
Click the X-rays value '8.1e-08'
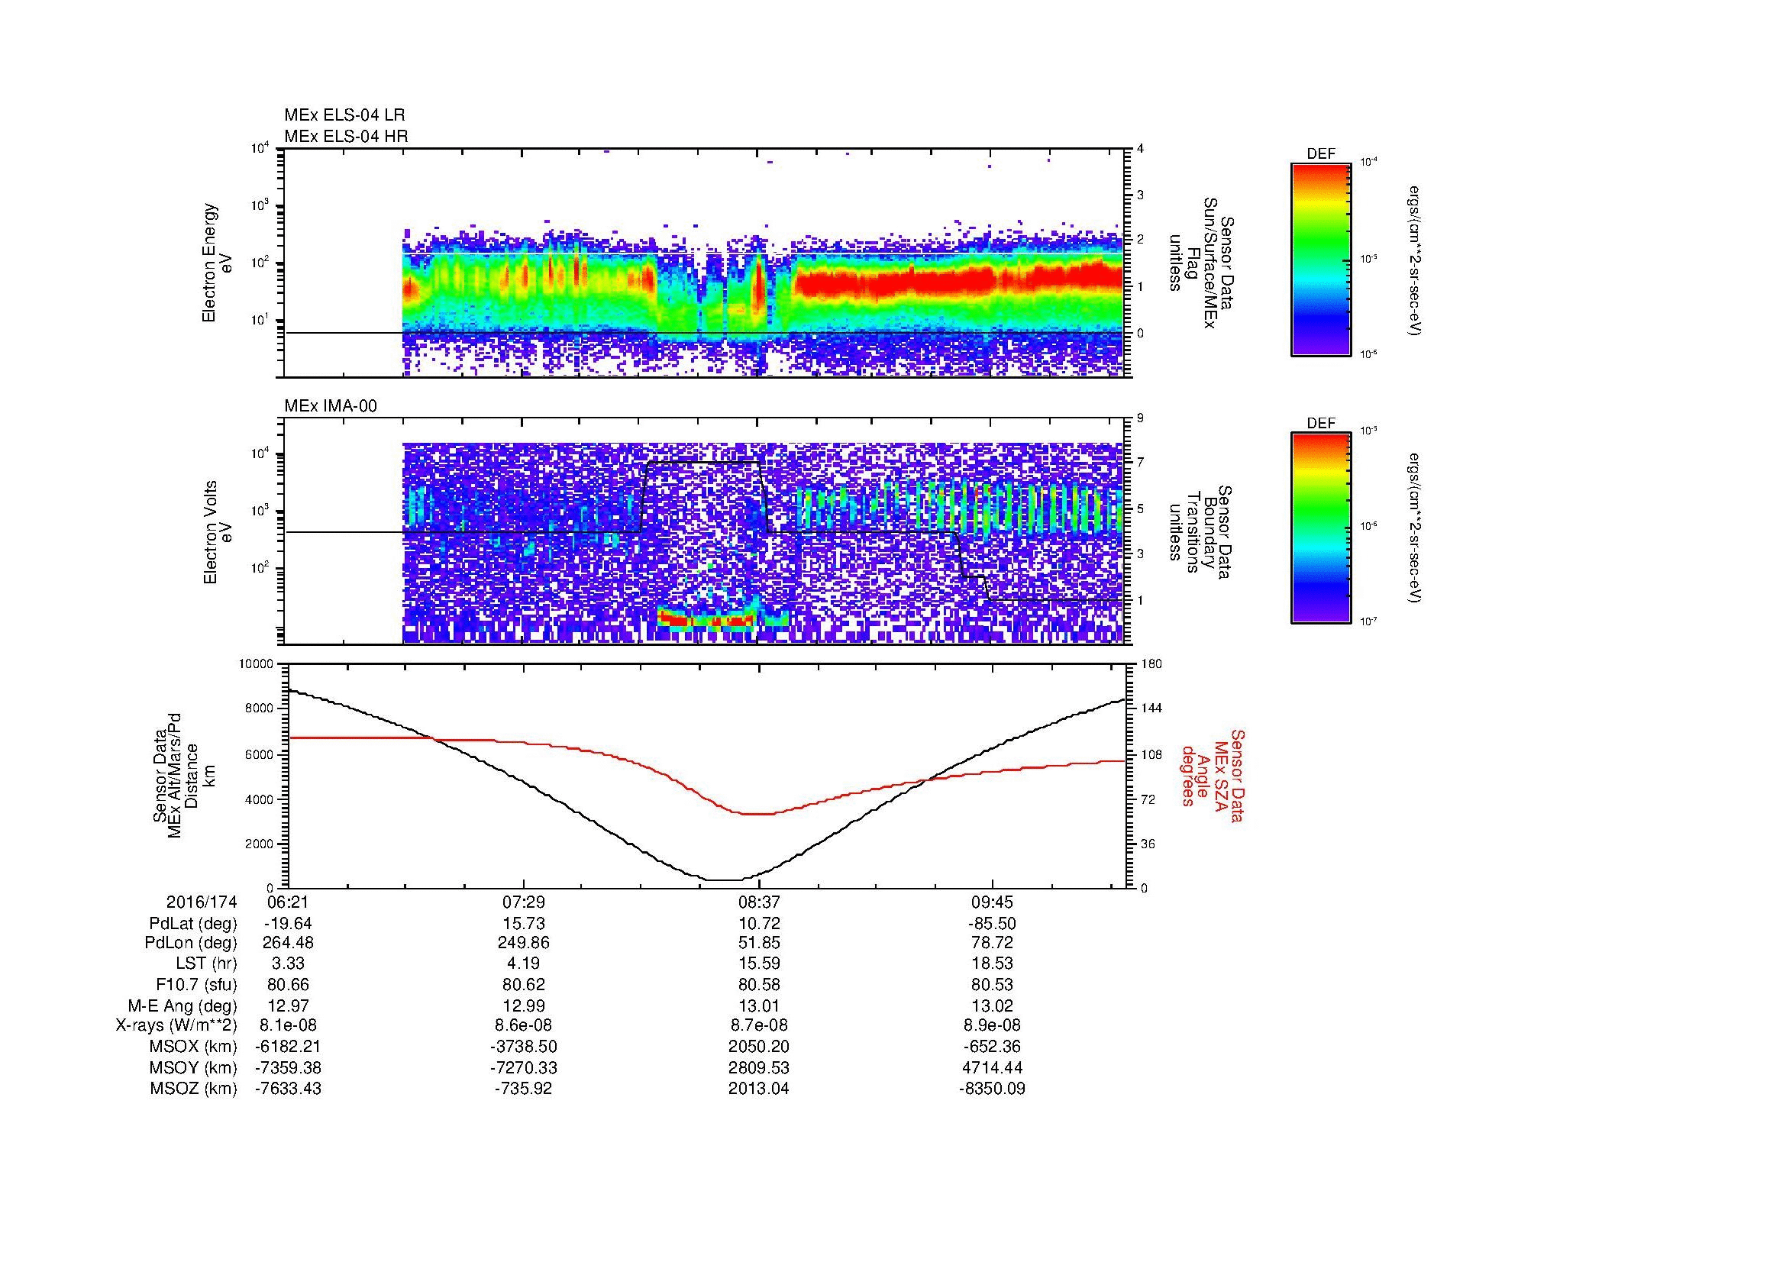pyautogui.click(x=288, y=1025)
